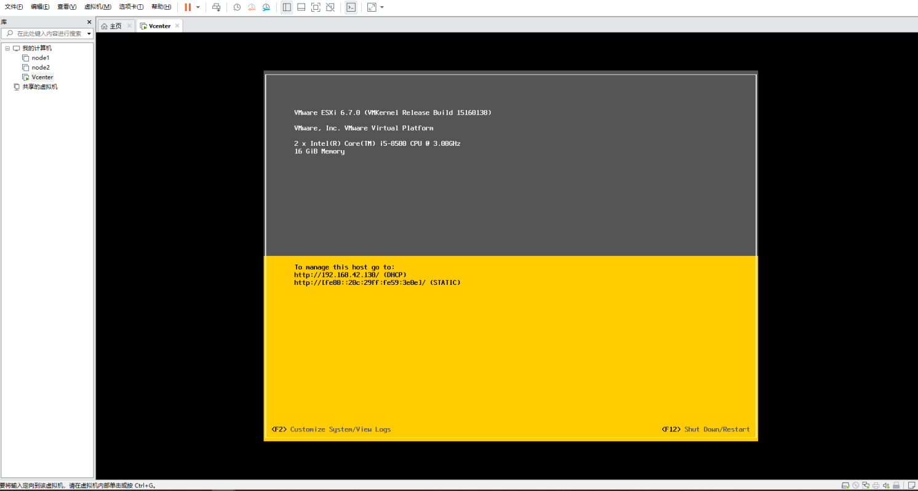This screenshot has height=491, width=918.
Task: Open the 编辑(E) menu
Action: click(x=40, y=7)
